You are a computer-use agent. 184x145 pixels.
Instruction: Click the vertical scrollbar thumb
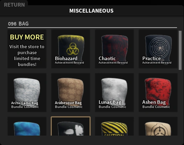pyautogui.click(x=180, y=50)
